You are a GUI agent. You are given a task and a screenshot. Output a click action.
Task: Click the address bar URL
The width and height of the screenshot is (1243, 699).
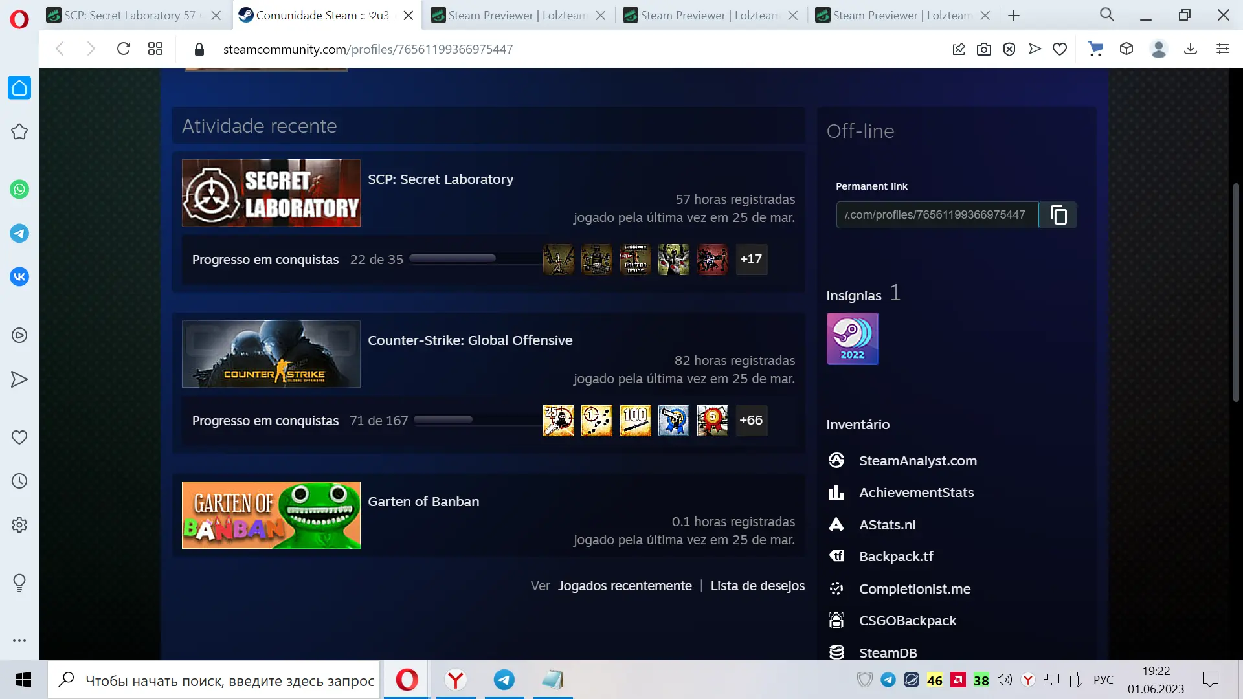(368, 49)
